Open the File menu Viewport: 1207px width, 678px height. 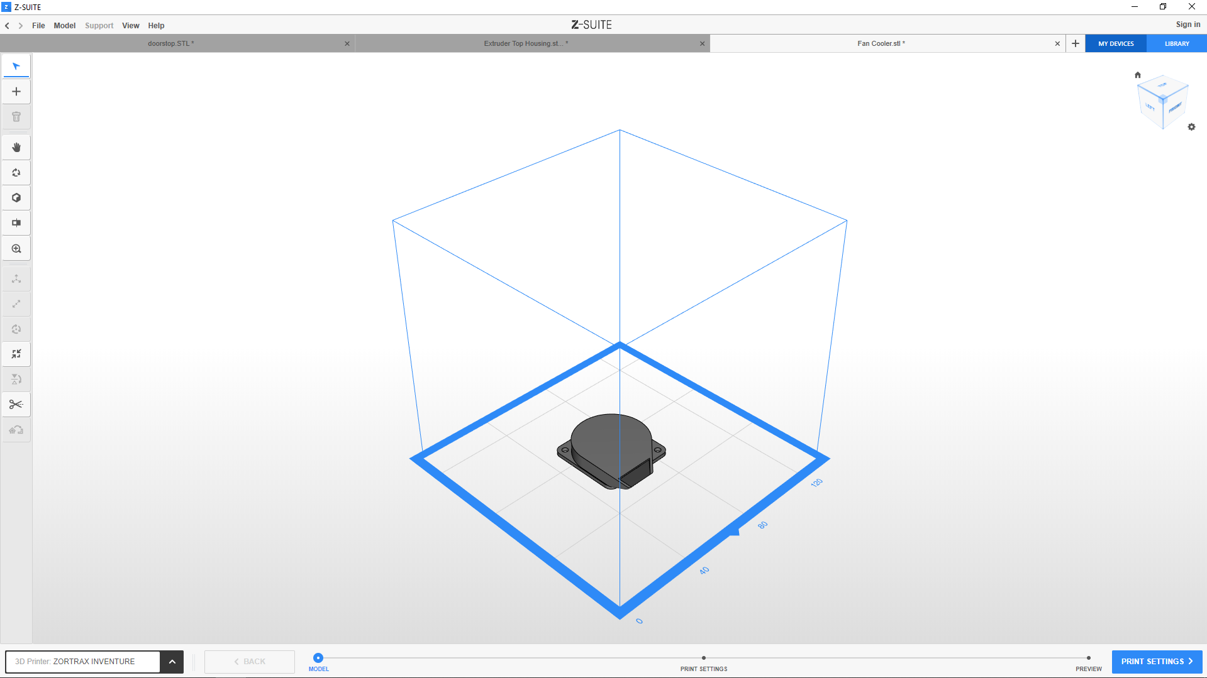point(38,26)
